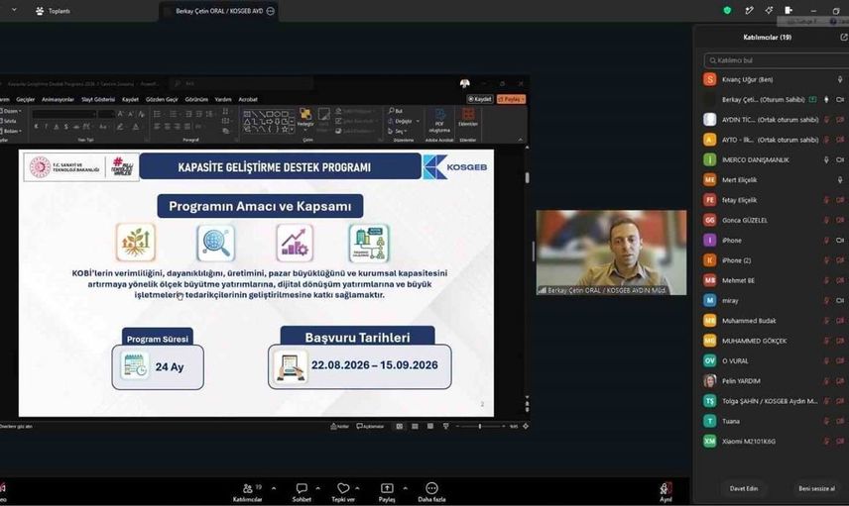The height and width of the screenshot is (506, 849).
Task: Click Beni sessize al button
Action: click(816, 489)
